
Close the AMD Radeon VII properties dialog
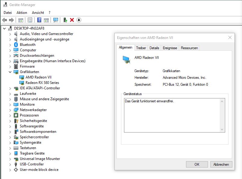click(x=230, y=38)
